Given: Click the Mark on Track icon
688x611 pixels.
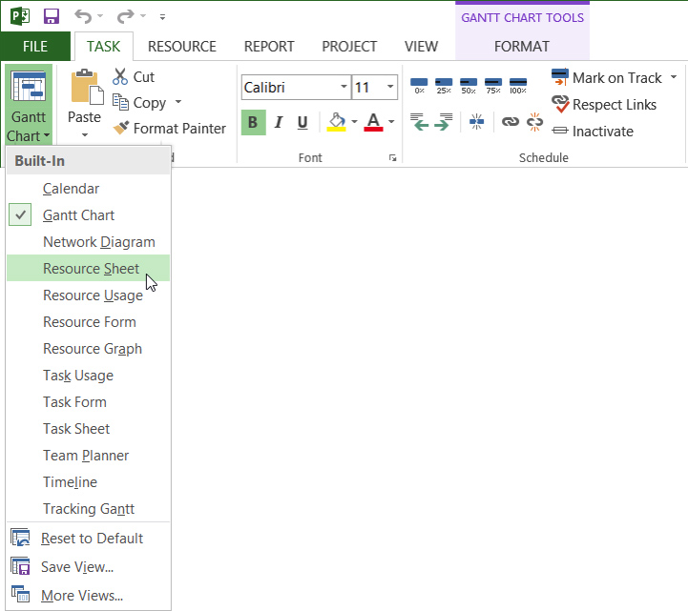Looking at the screenshot, I should point(560,77).
